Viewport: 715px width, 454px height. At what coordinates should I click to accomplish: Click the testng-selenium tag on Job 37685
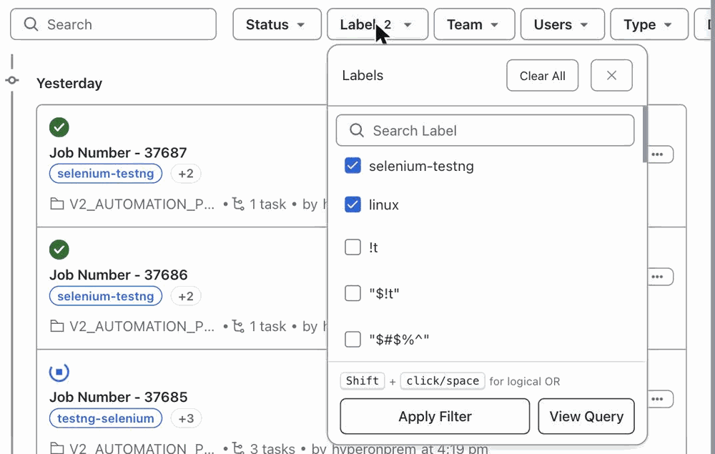[106, 418]
